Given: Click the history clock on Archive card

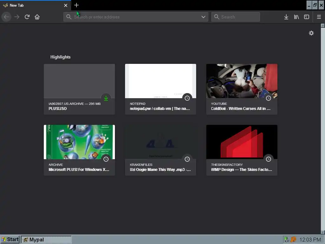Looking at the screenshot, I should pyautogui.click(x=106, y=159).
